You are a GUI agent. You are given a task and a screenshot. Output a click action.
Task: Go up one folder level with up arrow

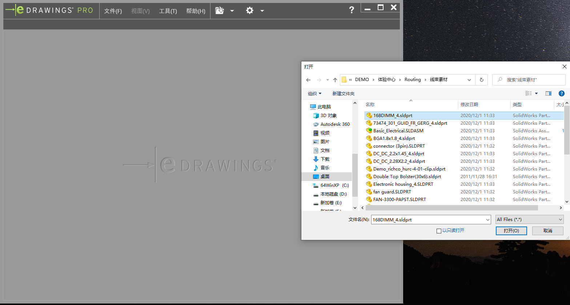(335, 80)
